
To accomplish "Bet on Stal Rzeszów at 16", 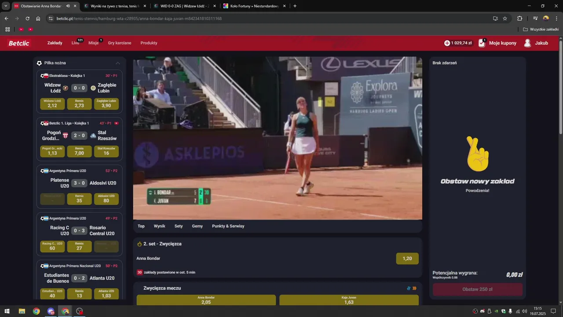I will [x=106, y=151].
